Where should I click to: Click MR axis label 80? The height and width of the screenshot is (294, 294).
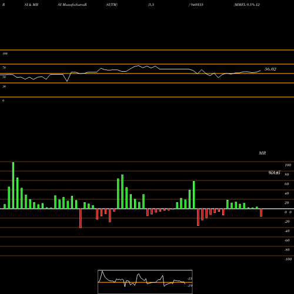[287, 175]
